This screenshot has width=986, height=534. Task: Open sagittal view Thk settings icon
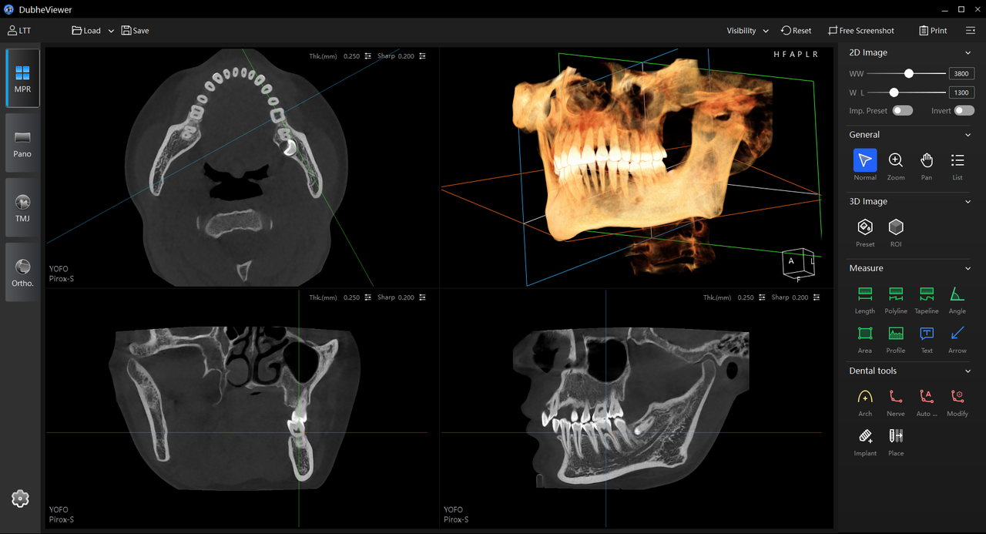click(x=762, y=297)
